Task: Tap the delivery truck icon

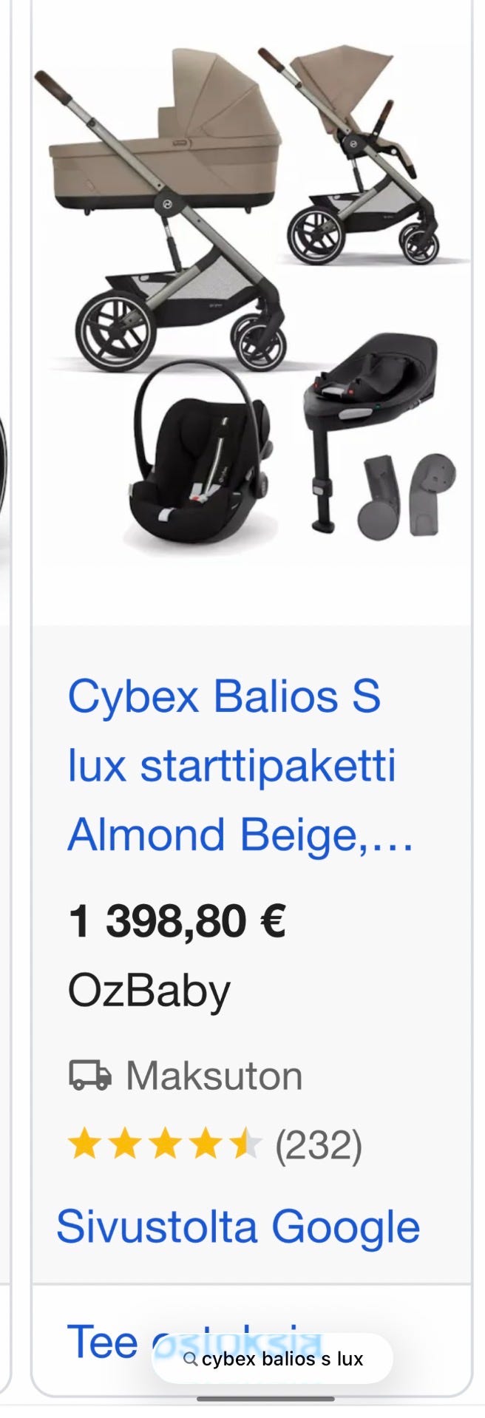Action: 90,1076
